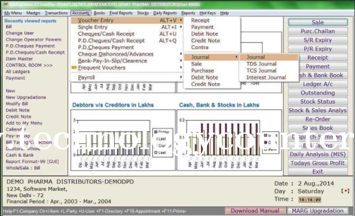Screen dimensions: 355x216
Task: Click the Download Manual button
Action: 255,210
